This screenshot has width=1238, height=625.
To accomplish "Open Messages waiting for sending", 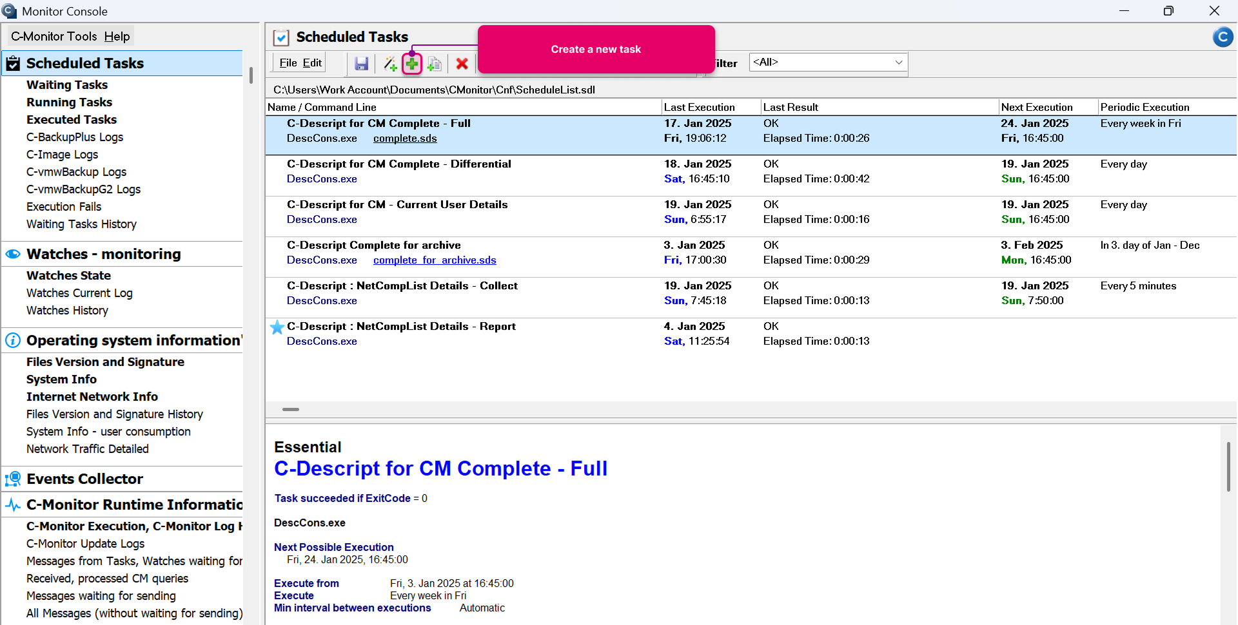I will pyautogui.click(x=101, y=595).
